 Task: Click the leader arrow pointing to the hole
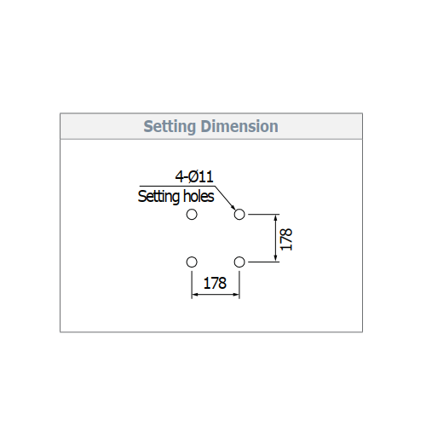tap(225, 198)
